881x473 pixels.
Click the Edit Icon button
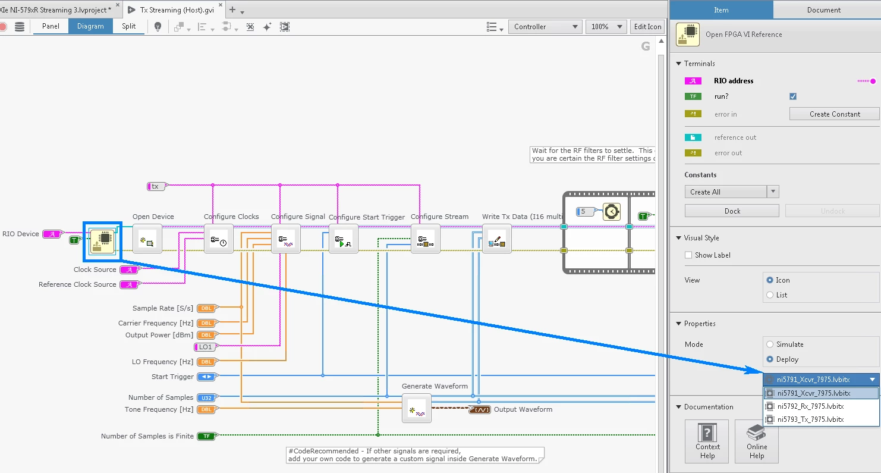coord(647,26)
